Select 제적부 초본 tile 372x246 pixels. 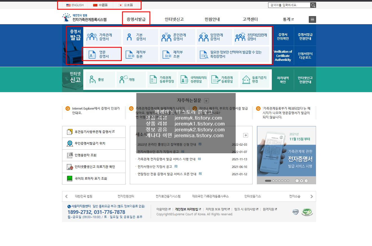[178, 54]
